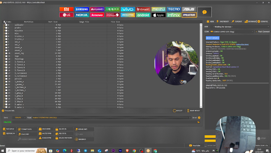This screenshot has height=153, width=271.
Task: Select the Apple brand icon
Action: pos(158,15)
